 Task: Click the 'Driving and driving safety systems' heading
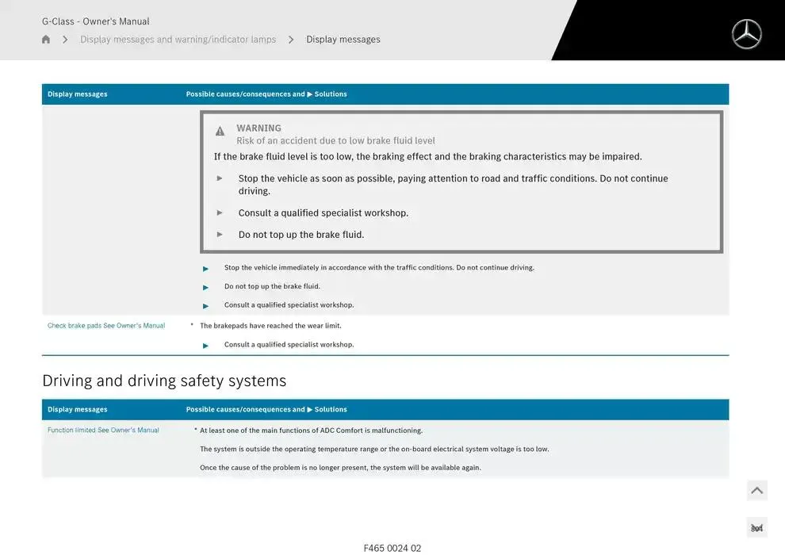(164, 381)
